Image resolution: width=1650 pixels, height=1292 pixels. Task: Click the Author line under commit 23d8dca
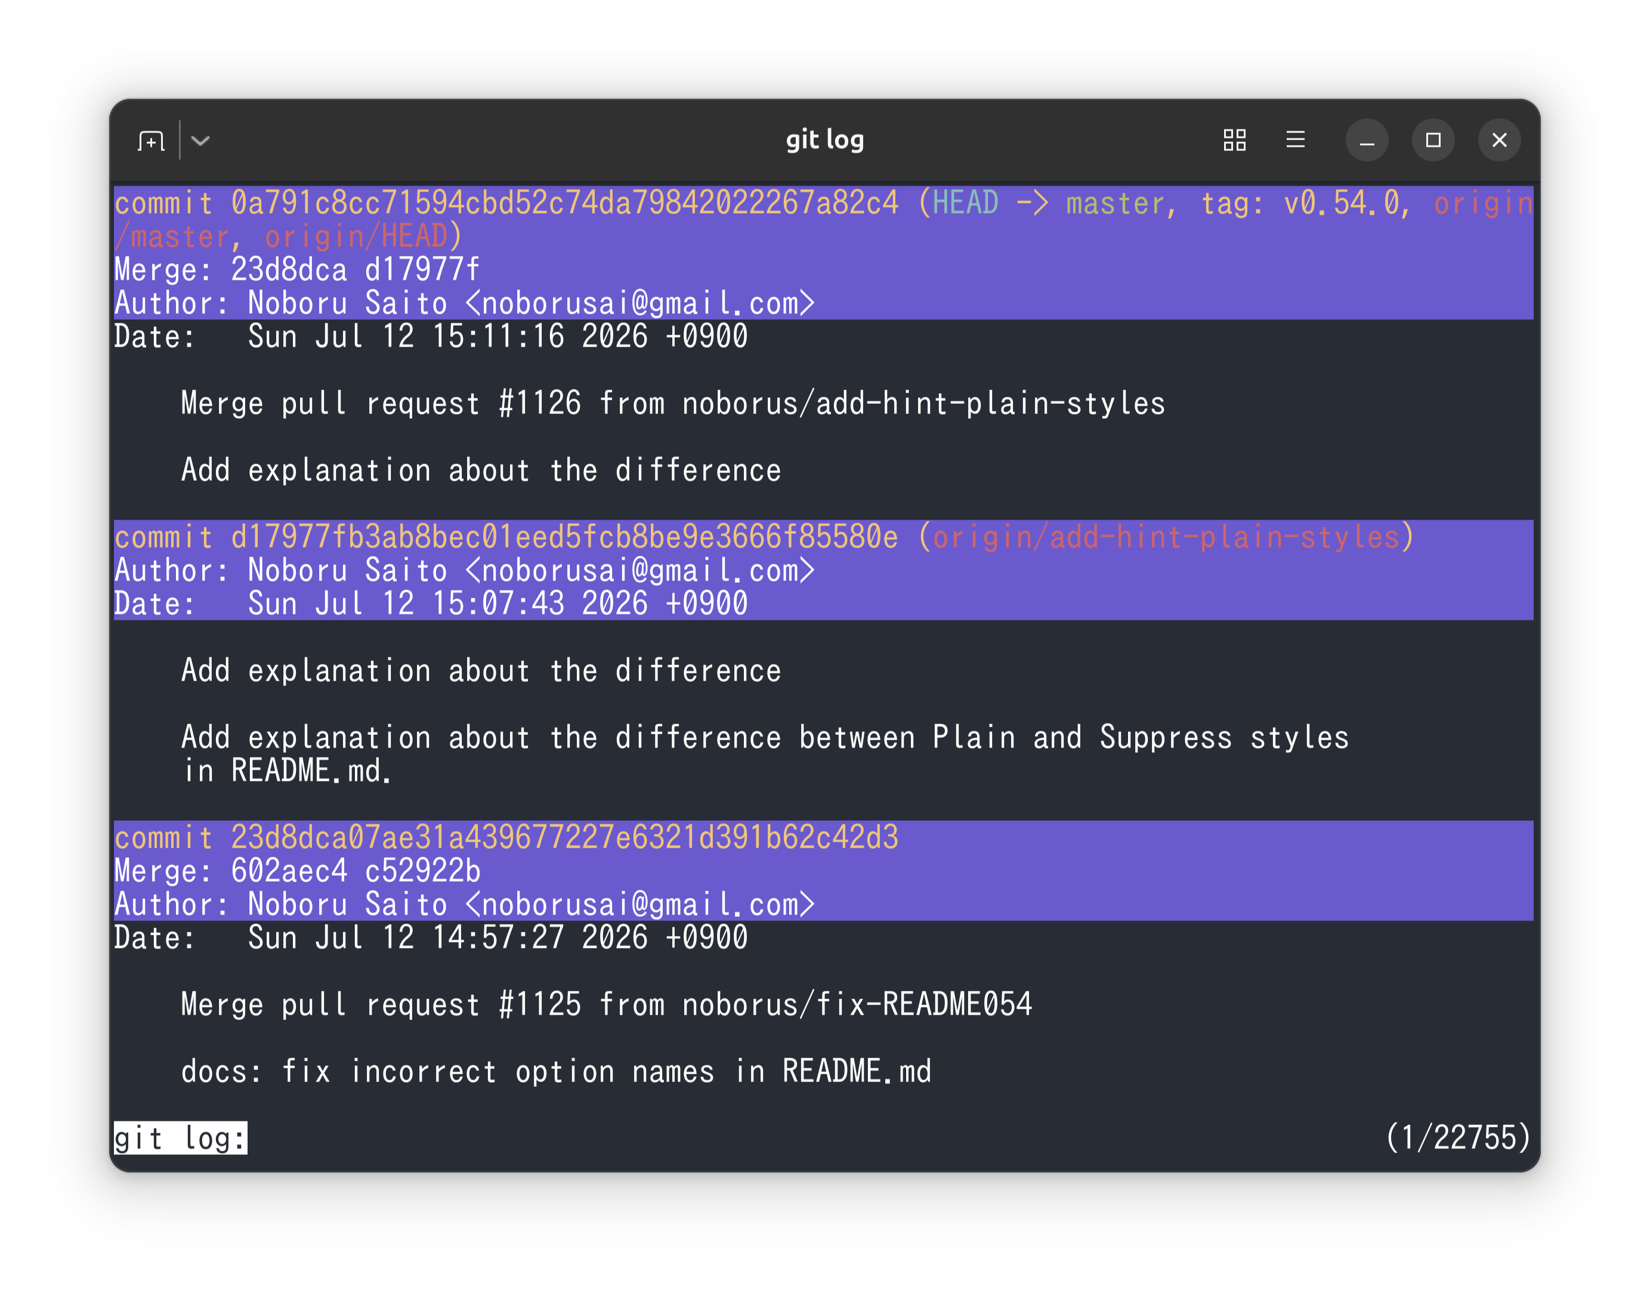(x=465, y=904)
